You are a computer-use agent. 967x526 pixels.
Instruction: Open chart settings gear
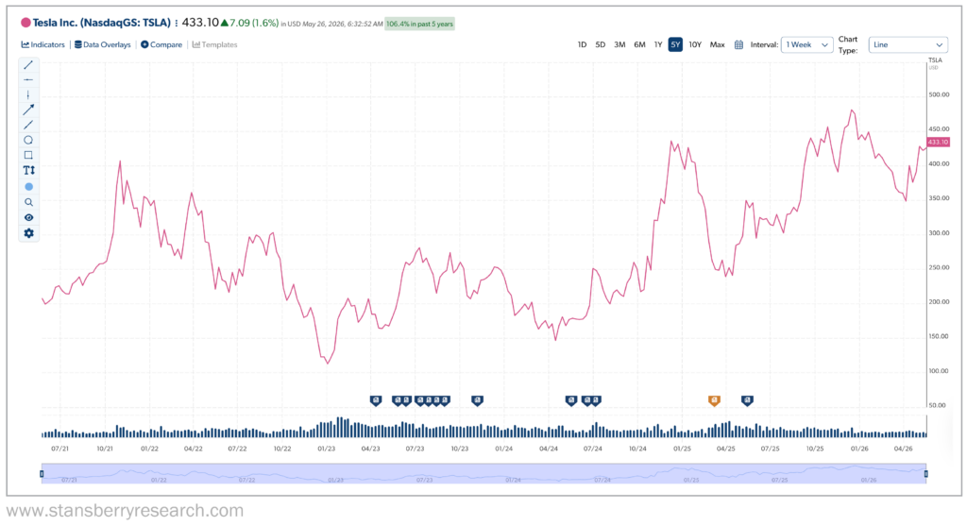[28, 233]
